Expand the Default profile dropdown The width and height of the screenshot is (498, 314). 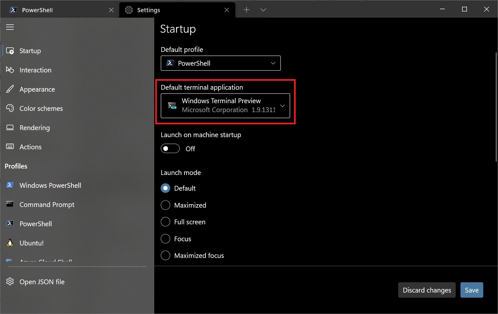click(x=221, y=63)
